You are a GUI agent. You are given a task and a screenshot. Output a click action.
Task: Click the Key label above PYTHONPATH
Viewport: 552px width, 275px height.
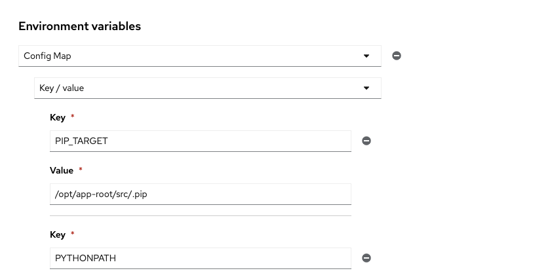click(x=58, y=234)
